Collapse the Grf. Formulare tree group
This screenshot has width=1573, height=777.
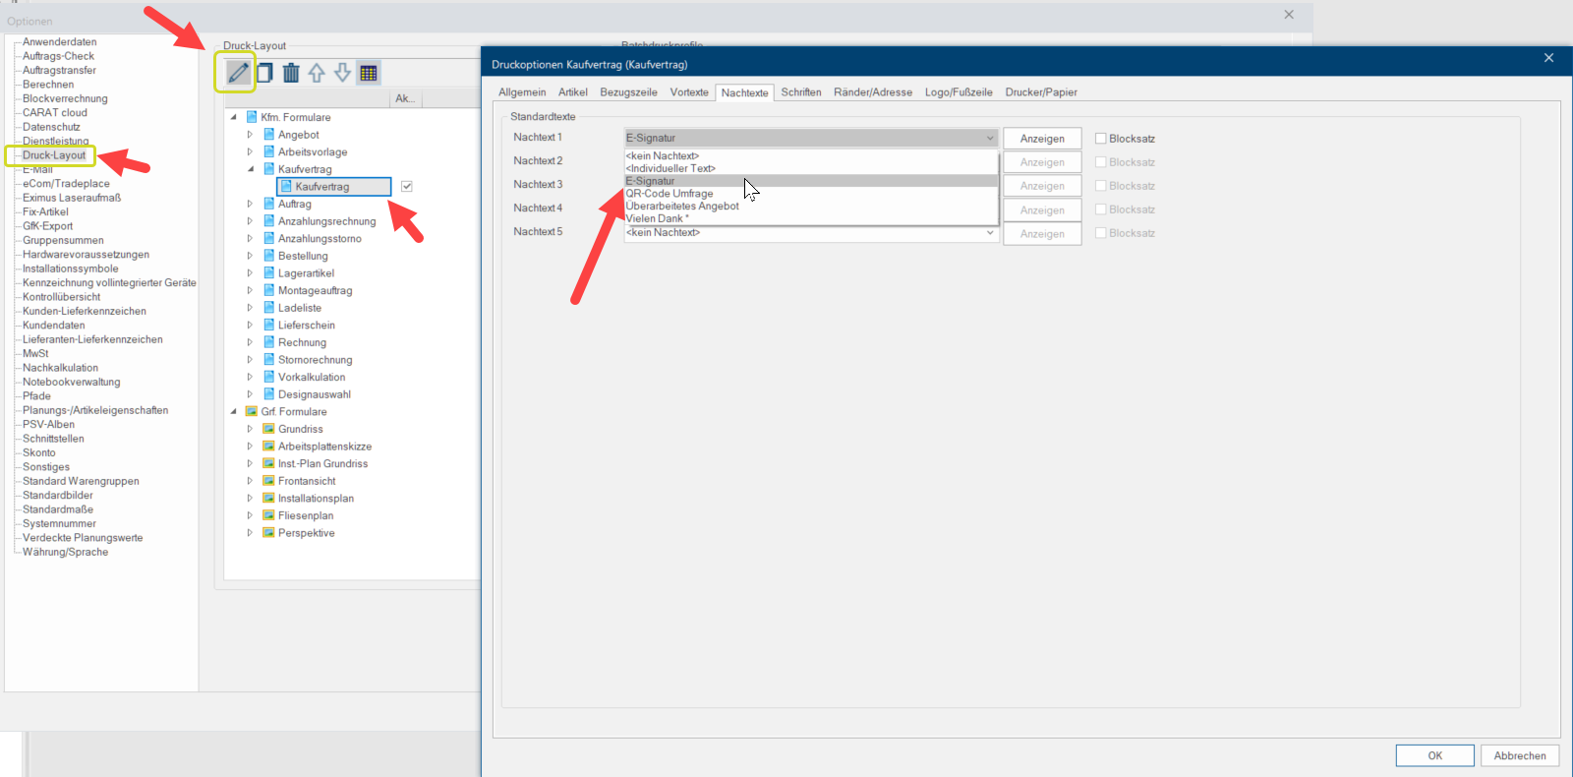pyautogui.click(x=234, y=412)
